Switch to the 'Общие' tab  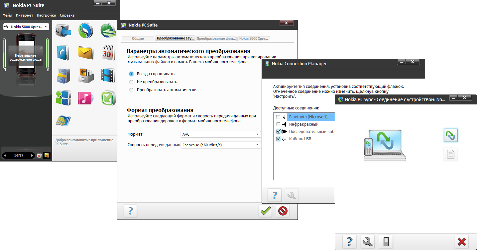(x=138, y=38)
